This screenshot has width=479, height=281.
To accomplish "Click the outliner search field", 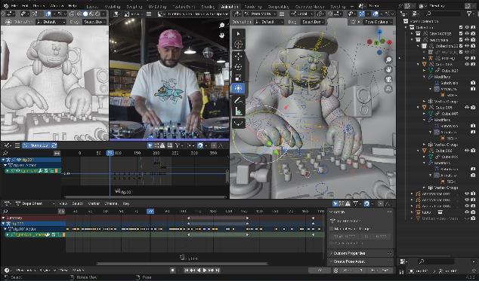I will click(443, 14).
